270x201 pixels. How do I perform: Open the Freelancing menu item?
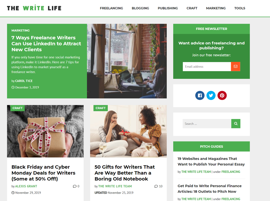click(x=111, y=8)
